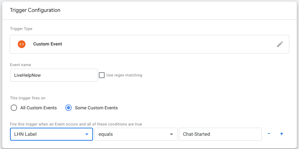Click the Custom Event trigger type box
299x149 pixels.
[149, 44]
